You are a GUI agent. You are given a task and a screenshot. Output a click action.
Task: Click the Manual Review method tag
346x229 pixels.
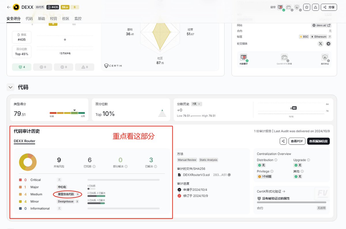click(187, 160)
